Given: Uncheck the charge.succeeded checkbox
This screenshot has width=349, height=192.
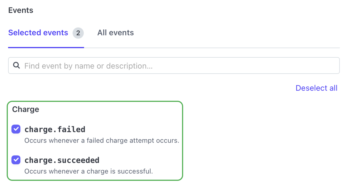Looking at the screenshot, I should [16, 160].
